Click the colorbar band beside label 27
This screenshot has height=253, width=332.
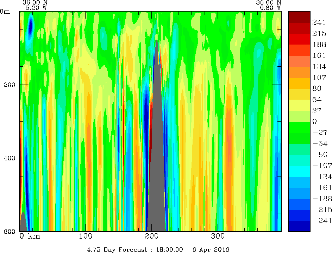[299, 105]
